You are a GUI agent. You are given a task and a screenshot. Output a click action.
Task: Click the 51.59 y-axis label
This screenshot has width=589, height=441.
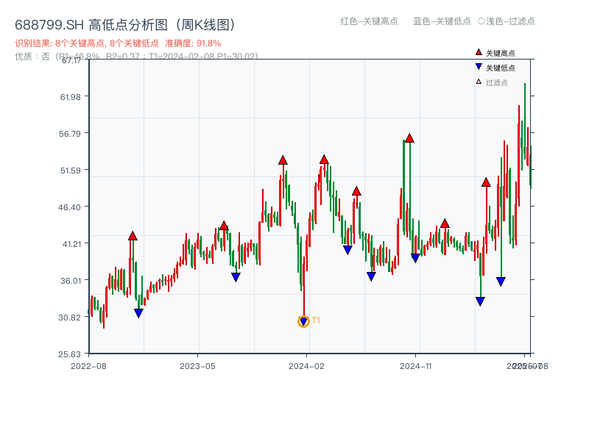point(71,171)
